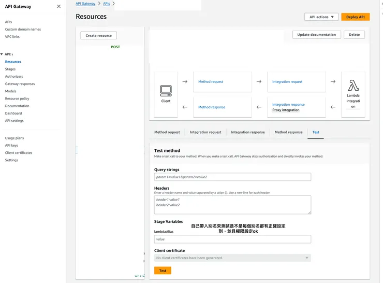
Task: Focus the Headers text area
Action: pyautogui.click(x=232, y=205)
